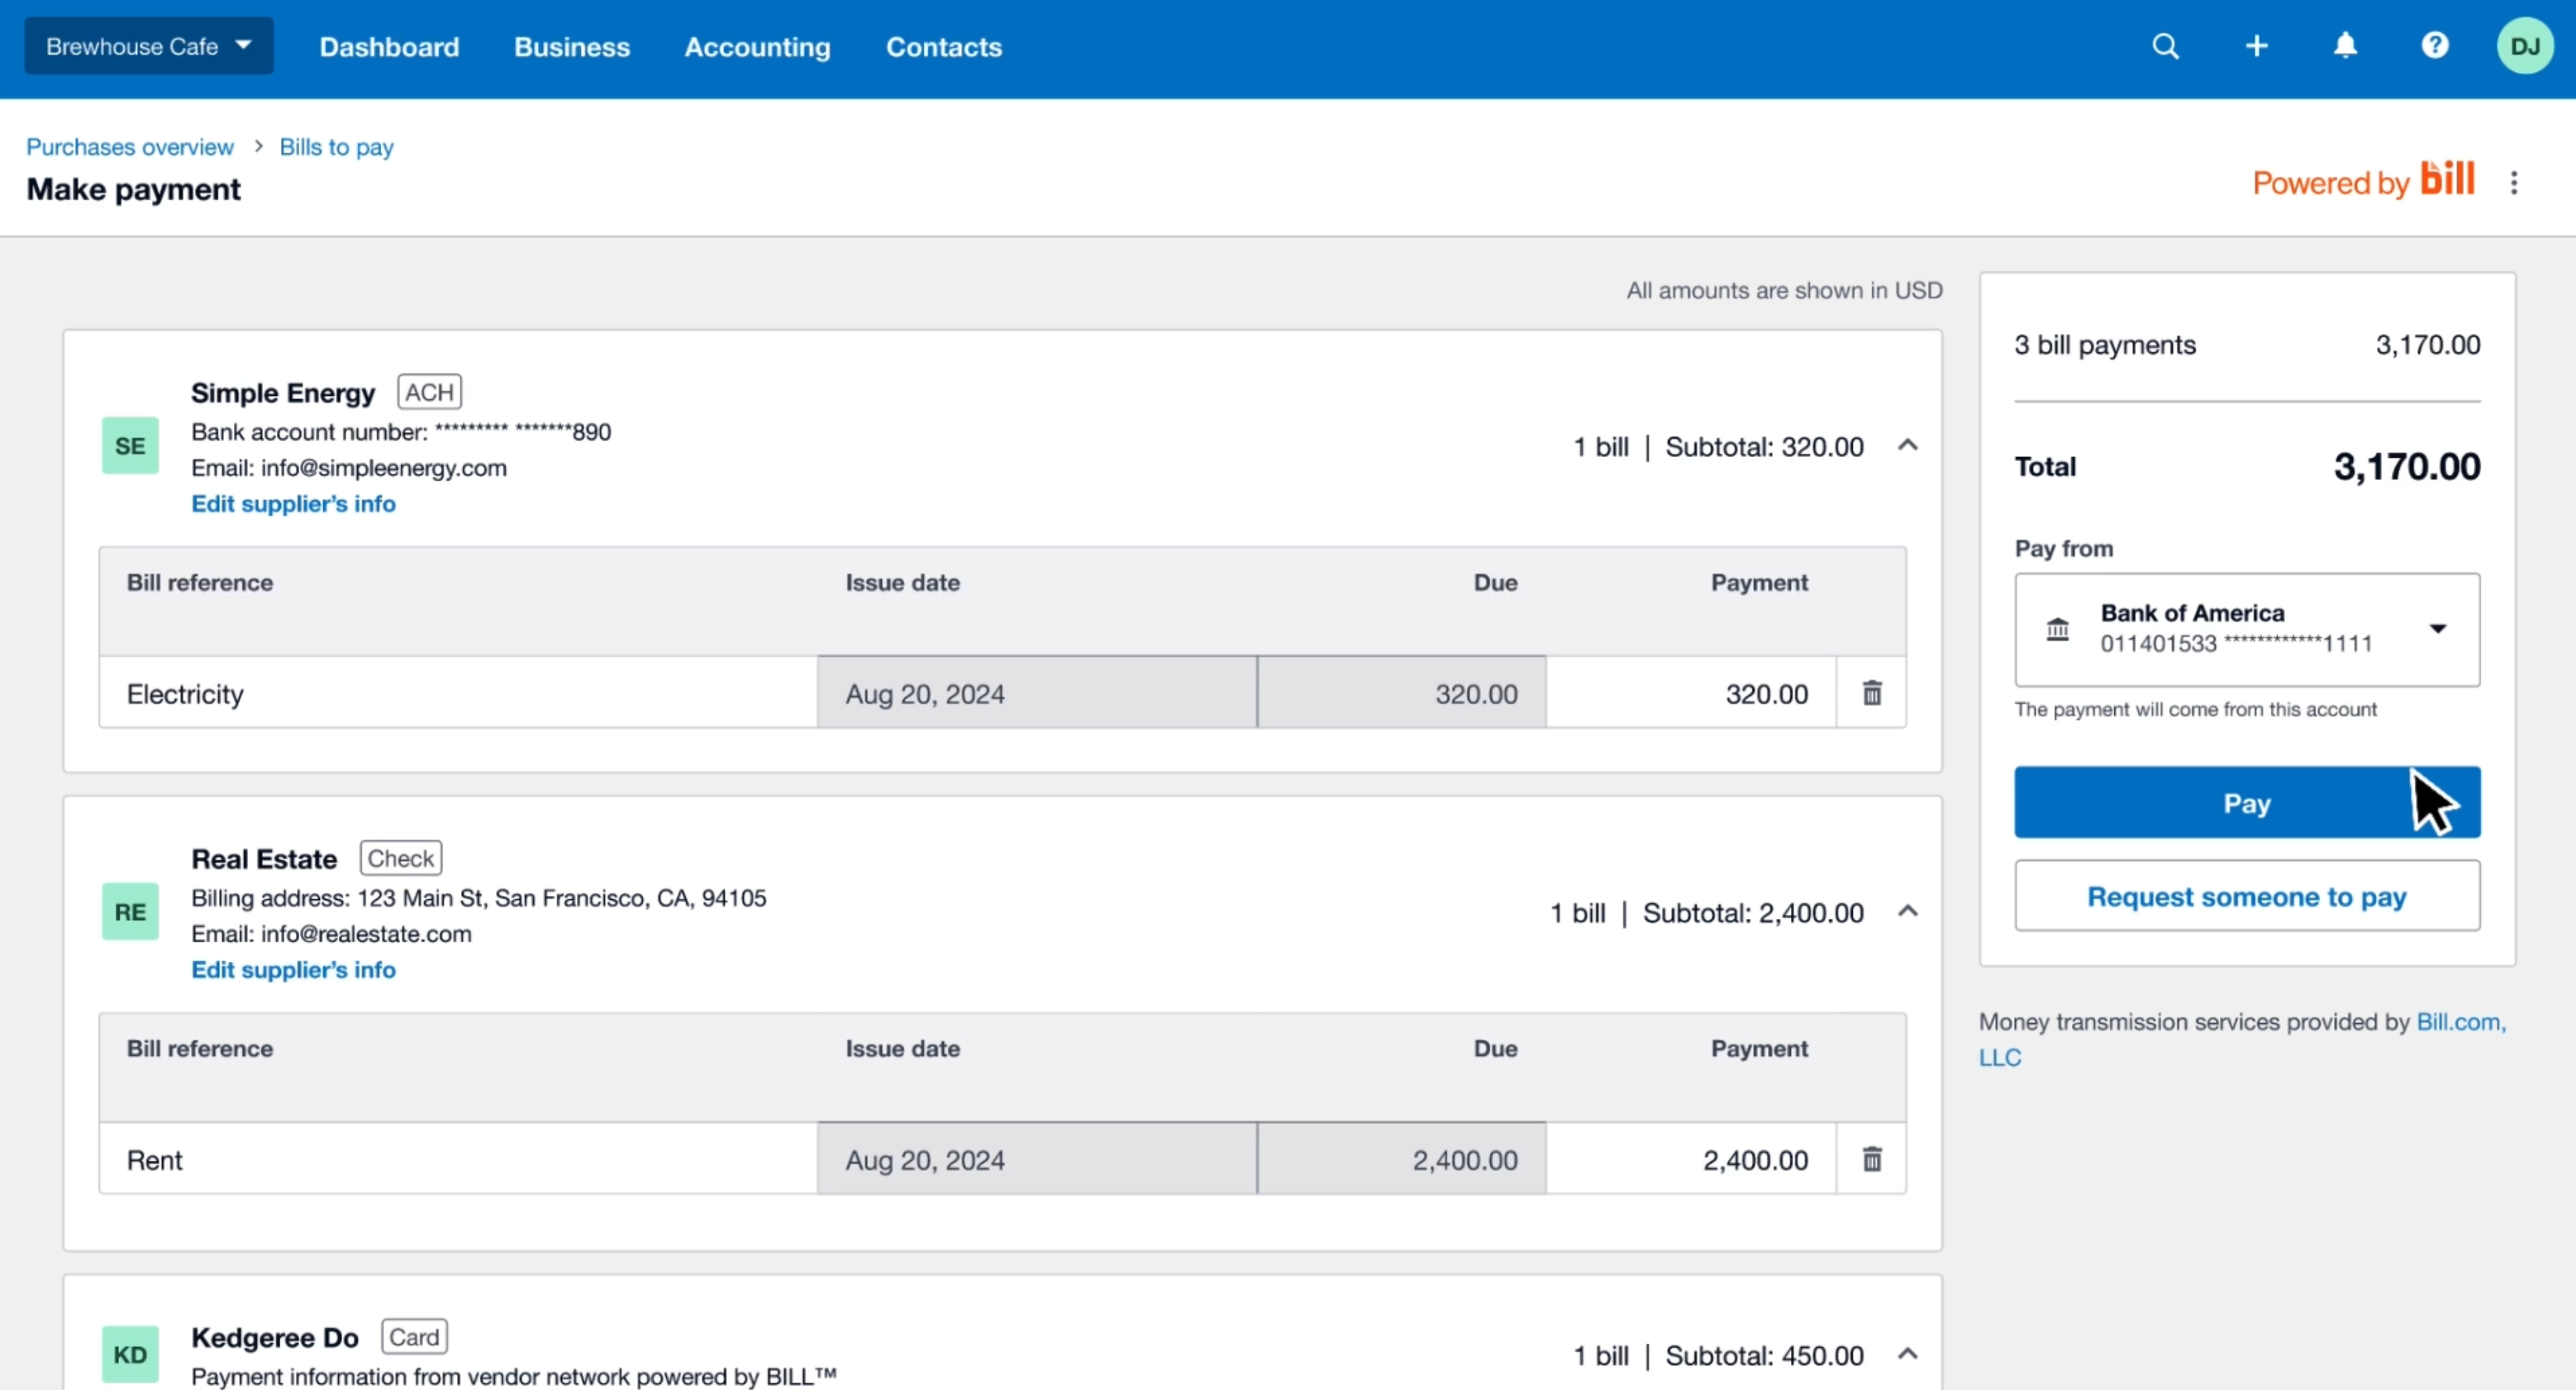Open the Bill.com, LLC link
Image resolution: width=2576 pixels, height=1390 pixels.
[2460, 1023]
